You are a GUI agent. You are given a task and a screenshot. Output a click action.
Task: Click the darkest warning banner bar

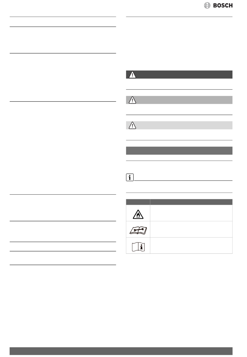click(182, 75)
